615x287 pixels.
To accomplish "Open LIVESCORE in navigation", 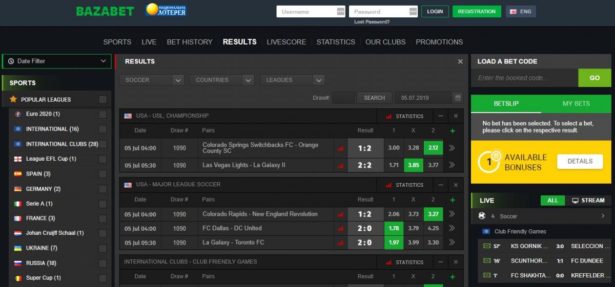I will [286, 42].
